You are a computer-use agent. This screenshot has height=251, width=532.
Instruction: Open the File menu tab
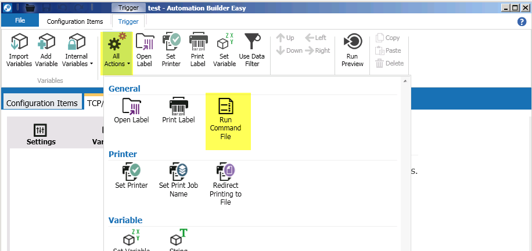pos(20,21)
